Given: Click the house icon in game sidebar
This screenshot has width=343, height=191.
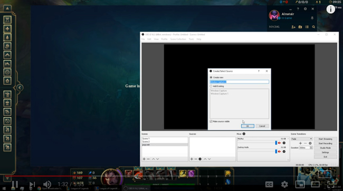Looking at the screenshot, I should tap(7, 81).
